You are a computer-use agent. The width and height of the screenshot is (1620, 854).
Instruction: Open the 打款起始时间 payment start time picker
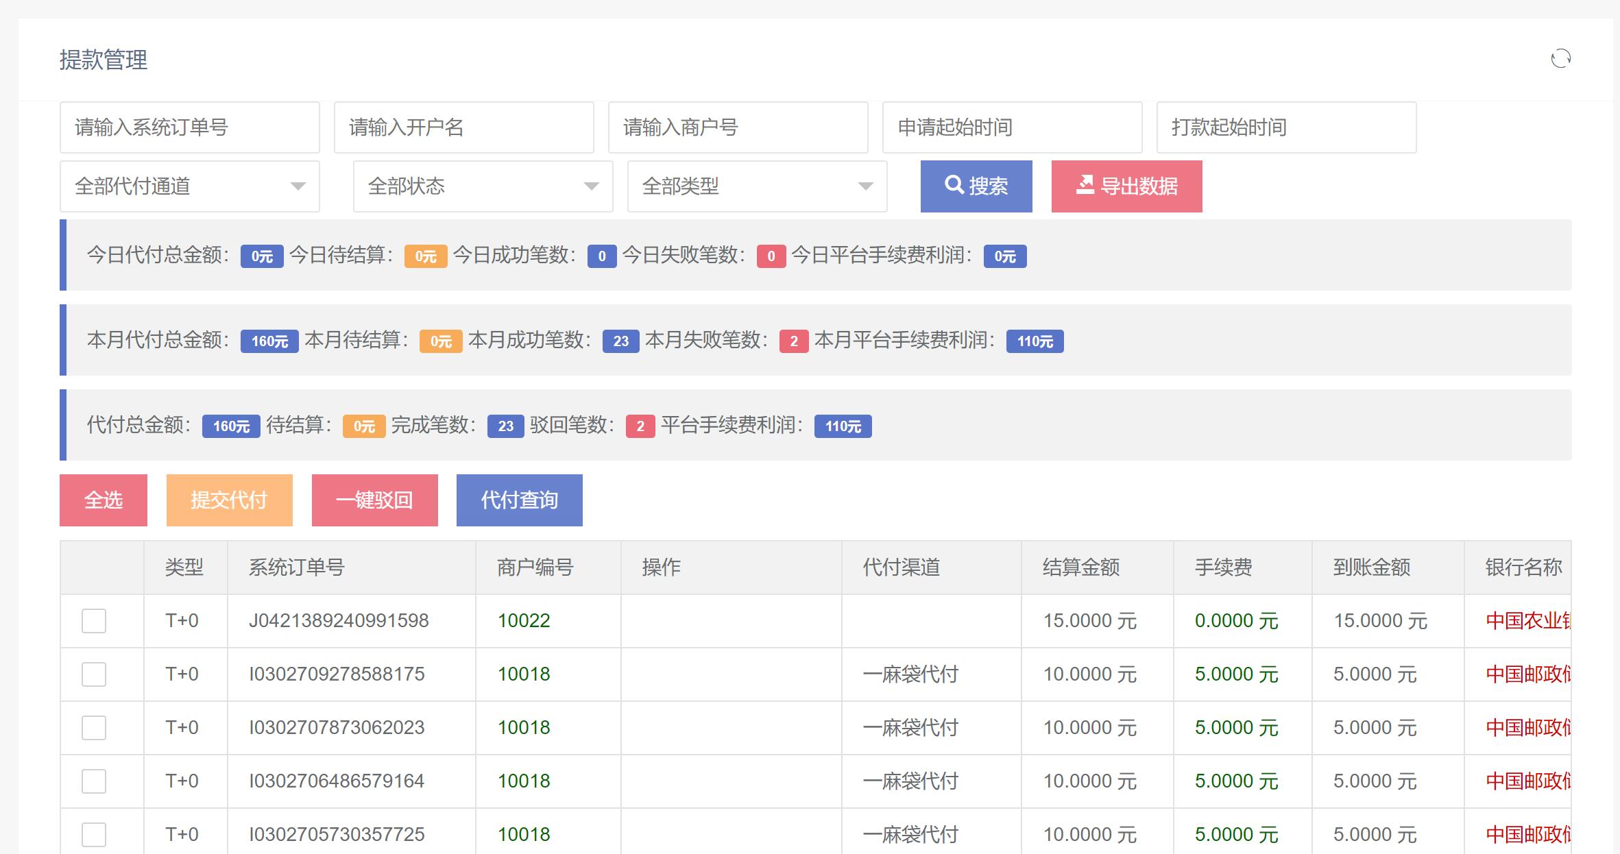click(1286, 127)
